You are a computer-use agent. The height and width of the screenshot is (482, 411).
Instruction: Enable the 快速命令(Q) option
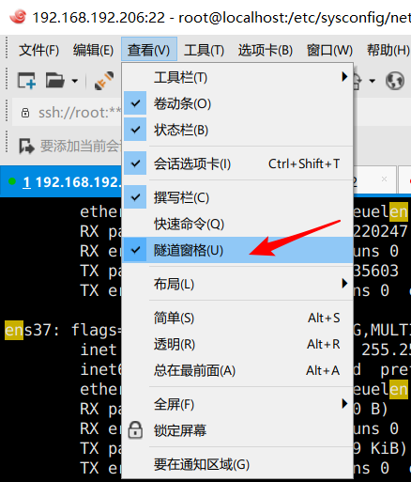coord(238,224)
